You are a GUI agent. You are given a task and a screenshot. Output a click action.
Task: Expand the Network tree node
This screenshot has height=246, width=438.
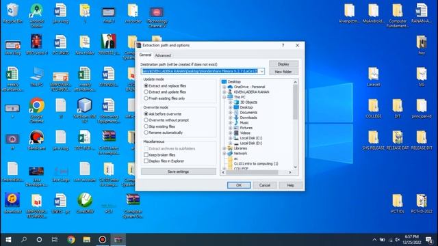pyautogui.click(x=224, y=153)
